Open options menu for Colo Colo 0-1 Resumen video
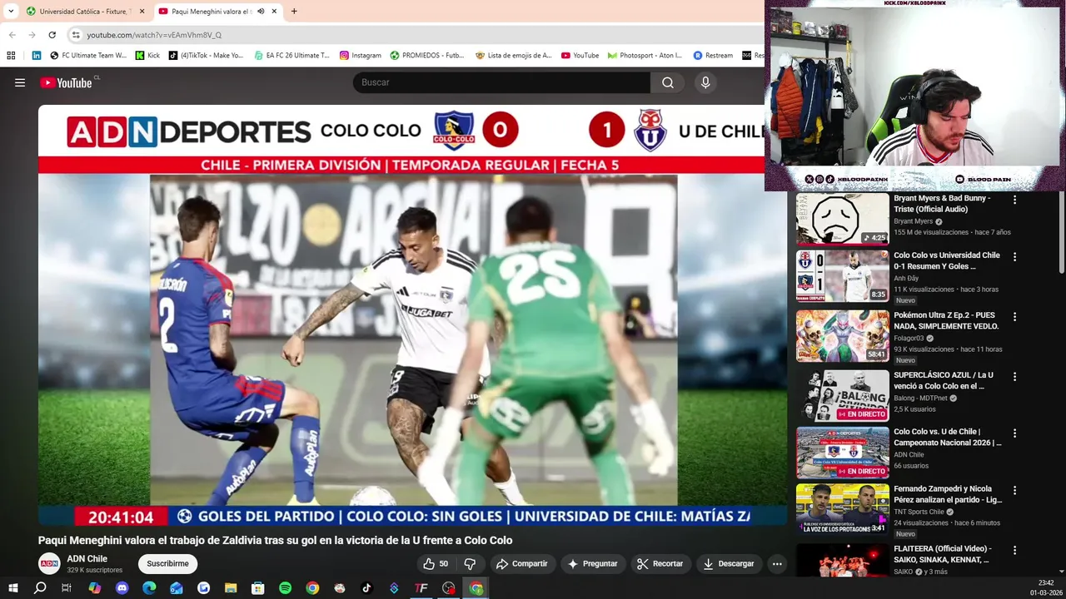Viewport: 1066px width, 599px height. (x=1014, y=258)
